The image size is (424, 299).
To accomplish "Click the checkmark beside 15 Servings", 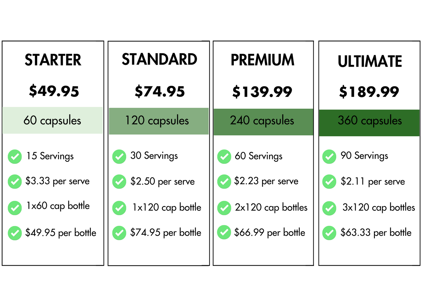I will (x=15, y=157).
